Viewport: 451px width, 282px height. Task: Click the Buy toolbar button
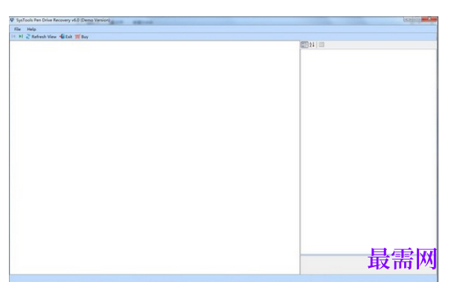point(82,36)
